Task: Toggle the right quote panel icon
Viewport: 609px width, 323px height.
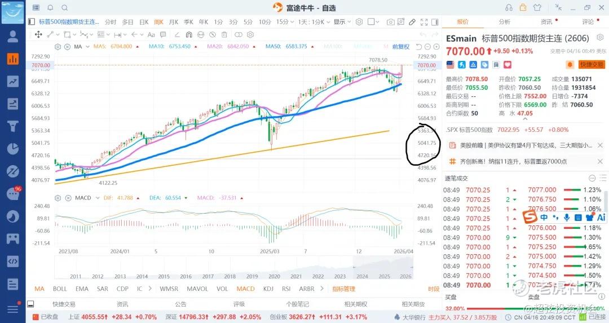Action: (435, 22)
